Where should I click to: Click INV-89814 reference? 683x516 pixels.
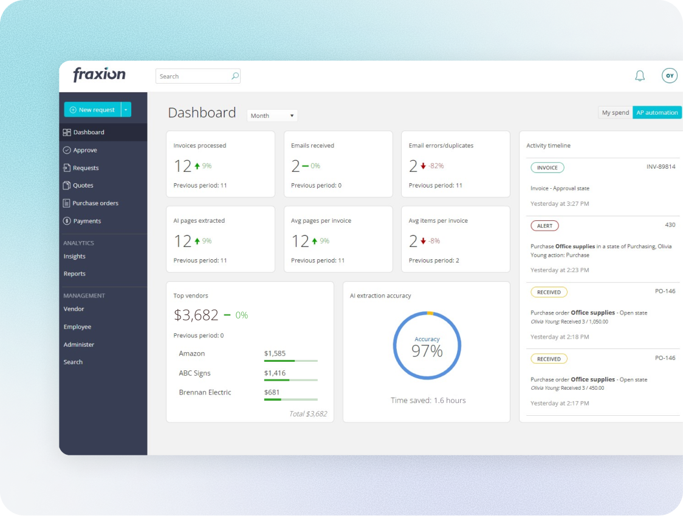tap(661, 166)
